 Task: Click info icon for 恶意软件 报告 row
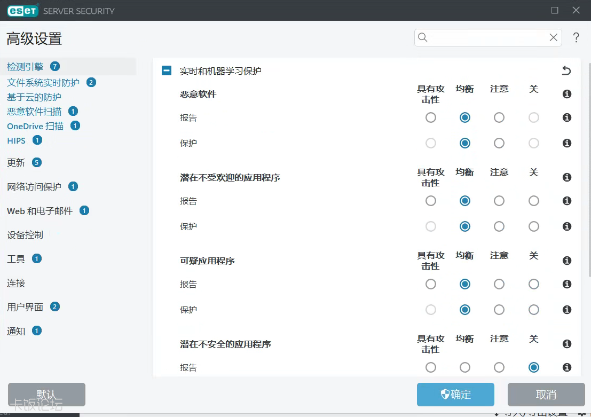click(x=566, y=117)
